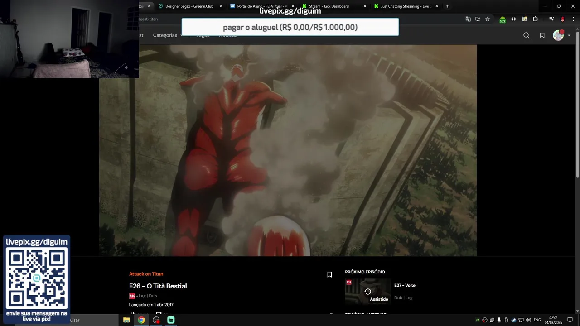Viewport: 580px width, 326px height.
Task: Click the E27 thumbnail marked Assistido
Action: coord(368,291)
